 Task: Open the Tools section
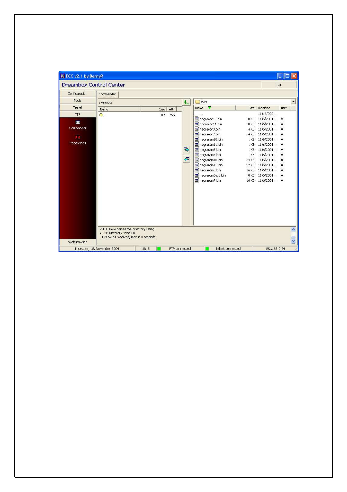coord(77,100)
